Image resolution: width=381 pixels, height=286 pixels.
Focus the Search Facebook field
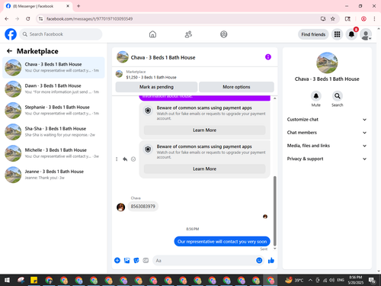pyautogui.click(x=61, y=34)
